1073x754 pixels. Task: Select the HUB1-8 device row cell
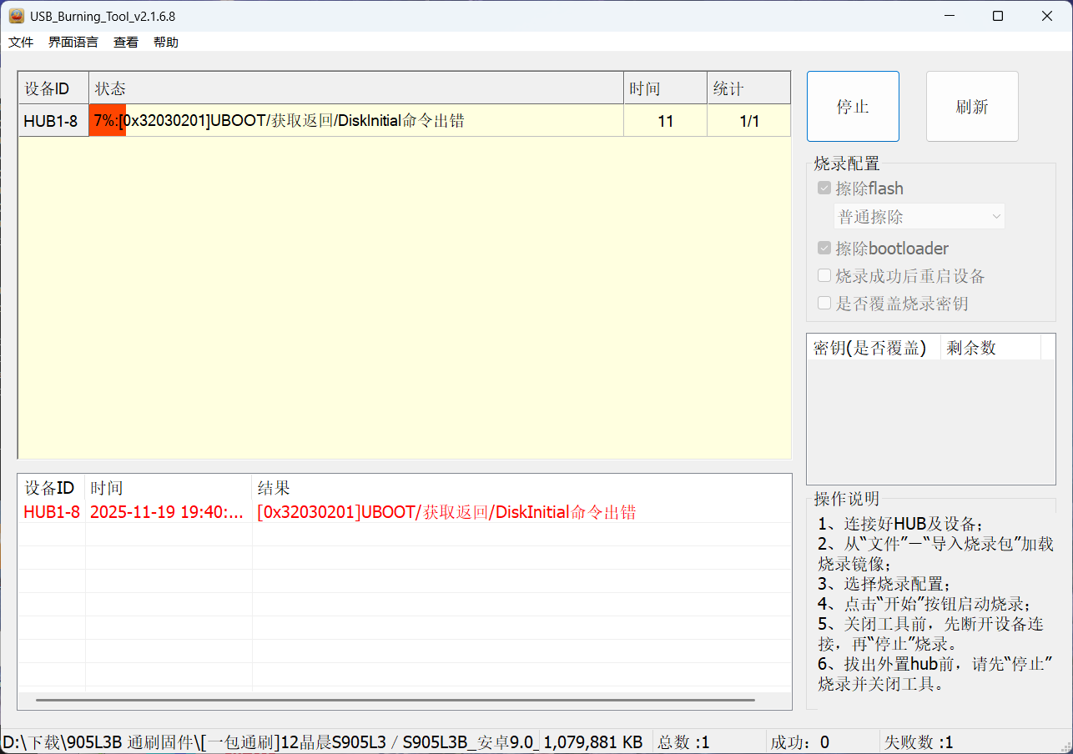[51, 122]
